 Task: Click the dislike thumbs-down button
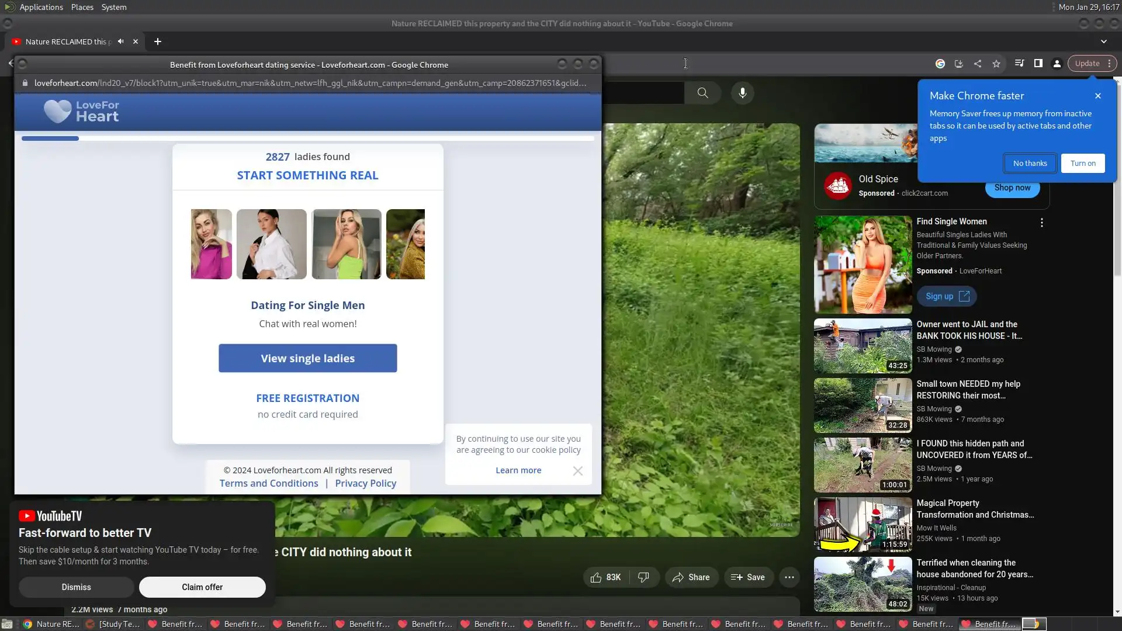643,577
